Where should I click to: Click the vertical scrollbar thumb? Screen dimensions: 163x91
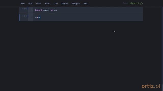pyautogui.click(x=162, y=87)
